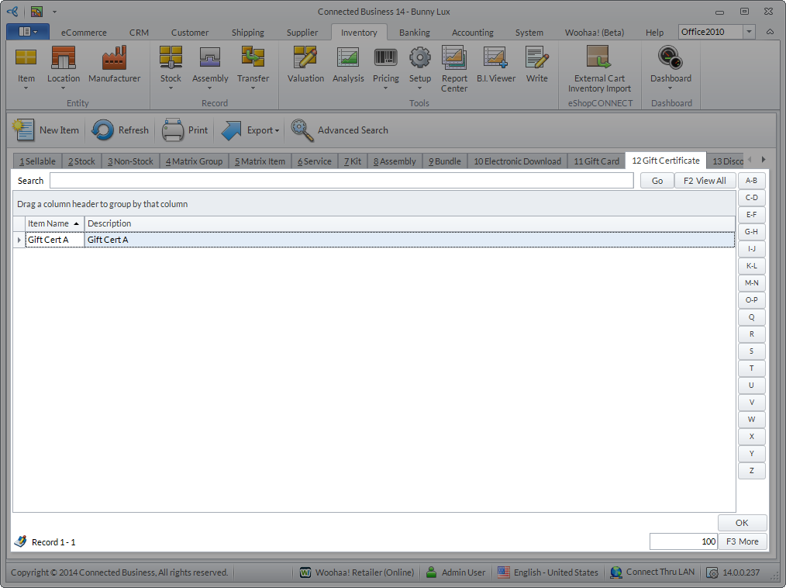This screenshot has height=588, width=786.
Task: Open the Item entity ribbon icon
Action: coord(26,67)
